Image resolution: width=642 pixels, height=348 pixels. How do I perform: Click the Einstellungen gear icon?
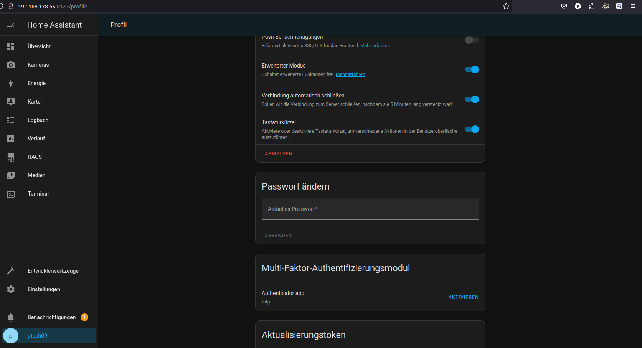(x=11, y=289)
